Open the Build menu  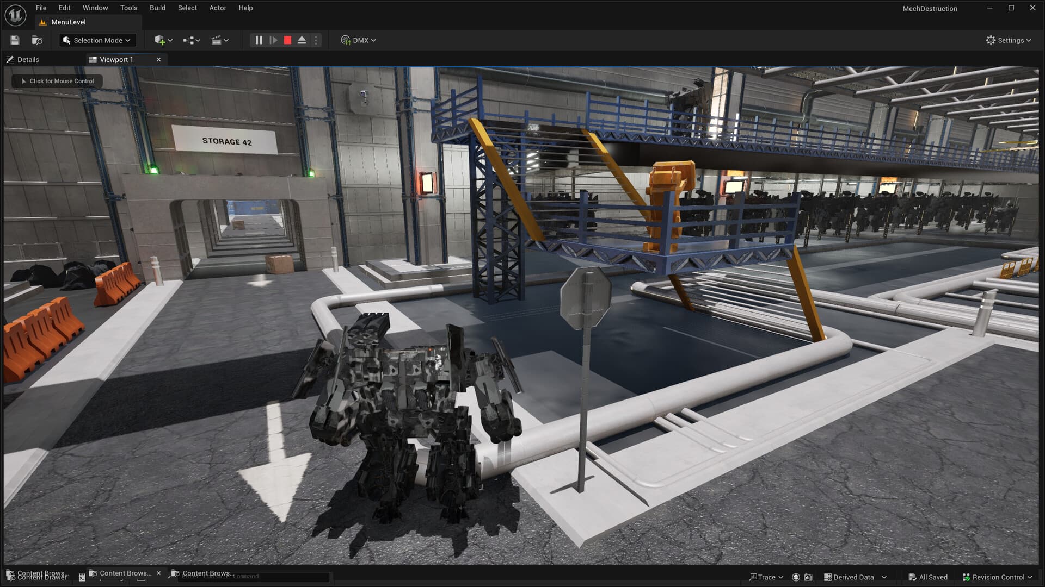157,8
